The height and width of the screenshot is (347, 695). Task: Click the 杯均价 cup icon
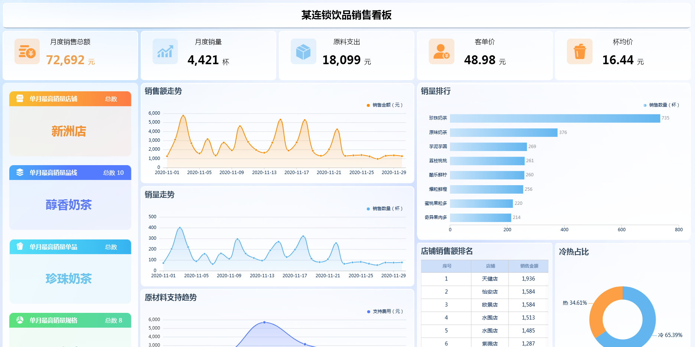click(x=580, y=52)
